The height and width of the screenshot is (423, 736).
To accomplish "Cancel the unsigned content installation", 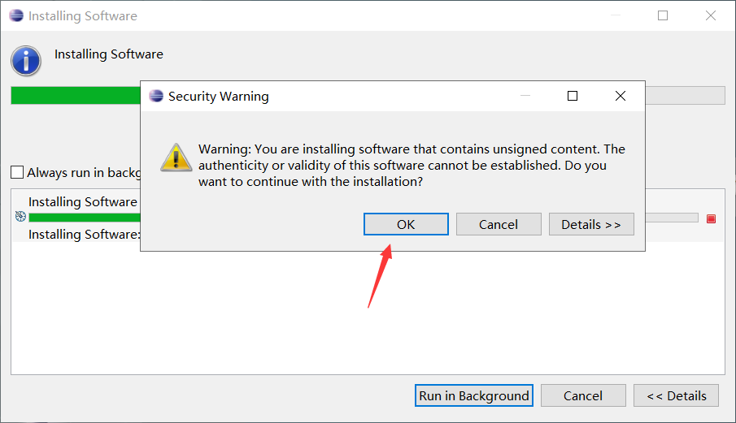I will click(x=499, y=224).
